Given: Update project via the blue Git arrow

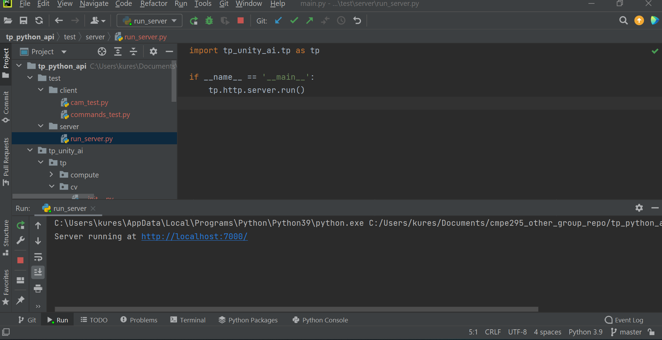Looking at the screenshot, I should coord(278,20).
